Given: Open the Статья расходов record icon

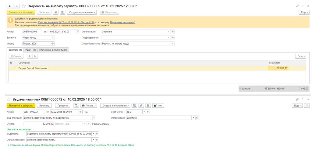Looking at the screenshot, I should pyautogui.click(x=97, y=140).
